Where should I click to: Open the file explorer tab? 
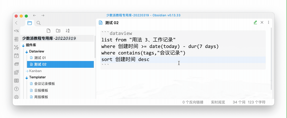[30, 23]
